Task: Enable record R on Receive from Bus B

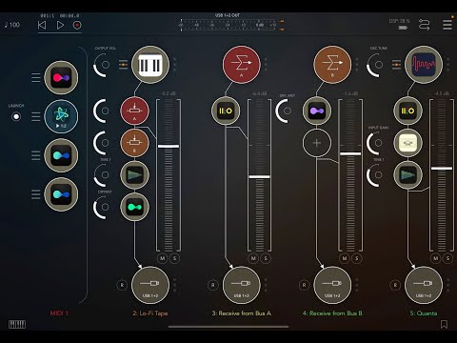Action: pyautogui.click(x=304, y=285)
